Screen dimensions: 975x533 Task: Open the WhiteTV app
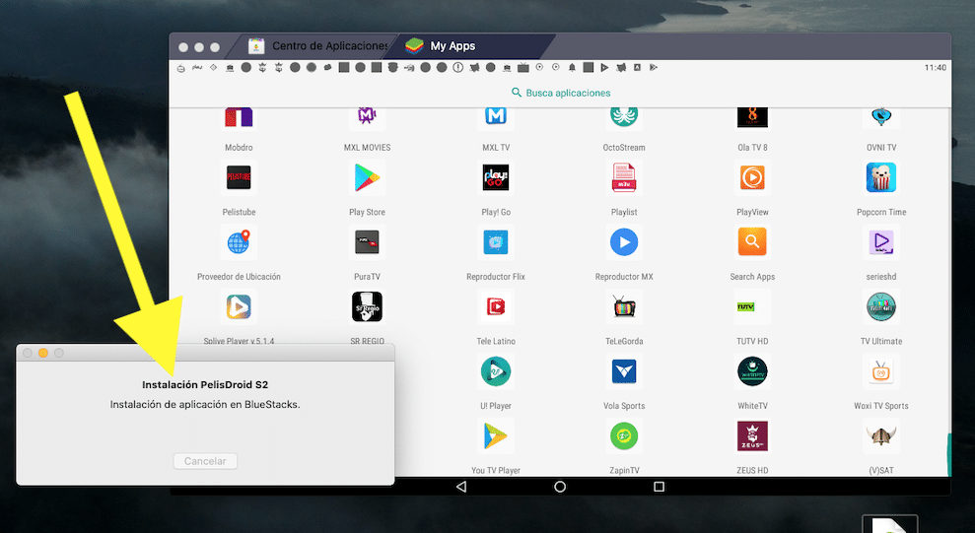pos(752,371)
